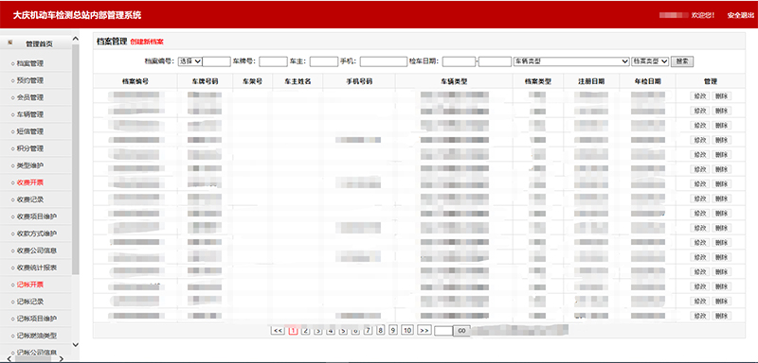Select 收费开票 in the sidebar
This screenshot has width=758, height=363.
(x=30, y=182)
